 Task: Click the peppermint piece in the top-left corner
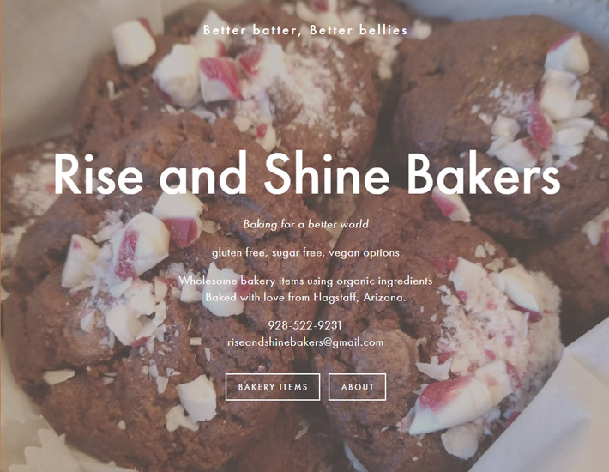pos(134,43)
